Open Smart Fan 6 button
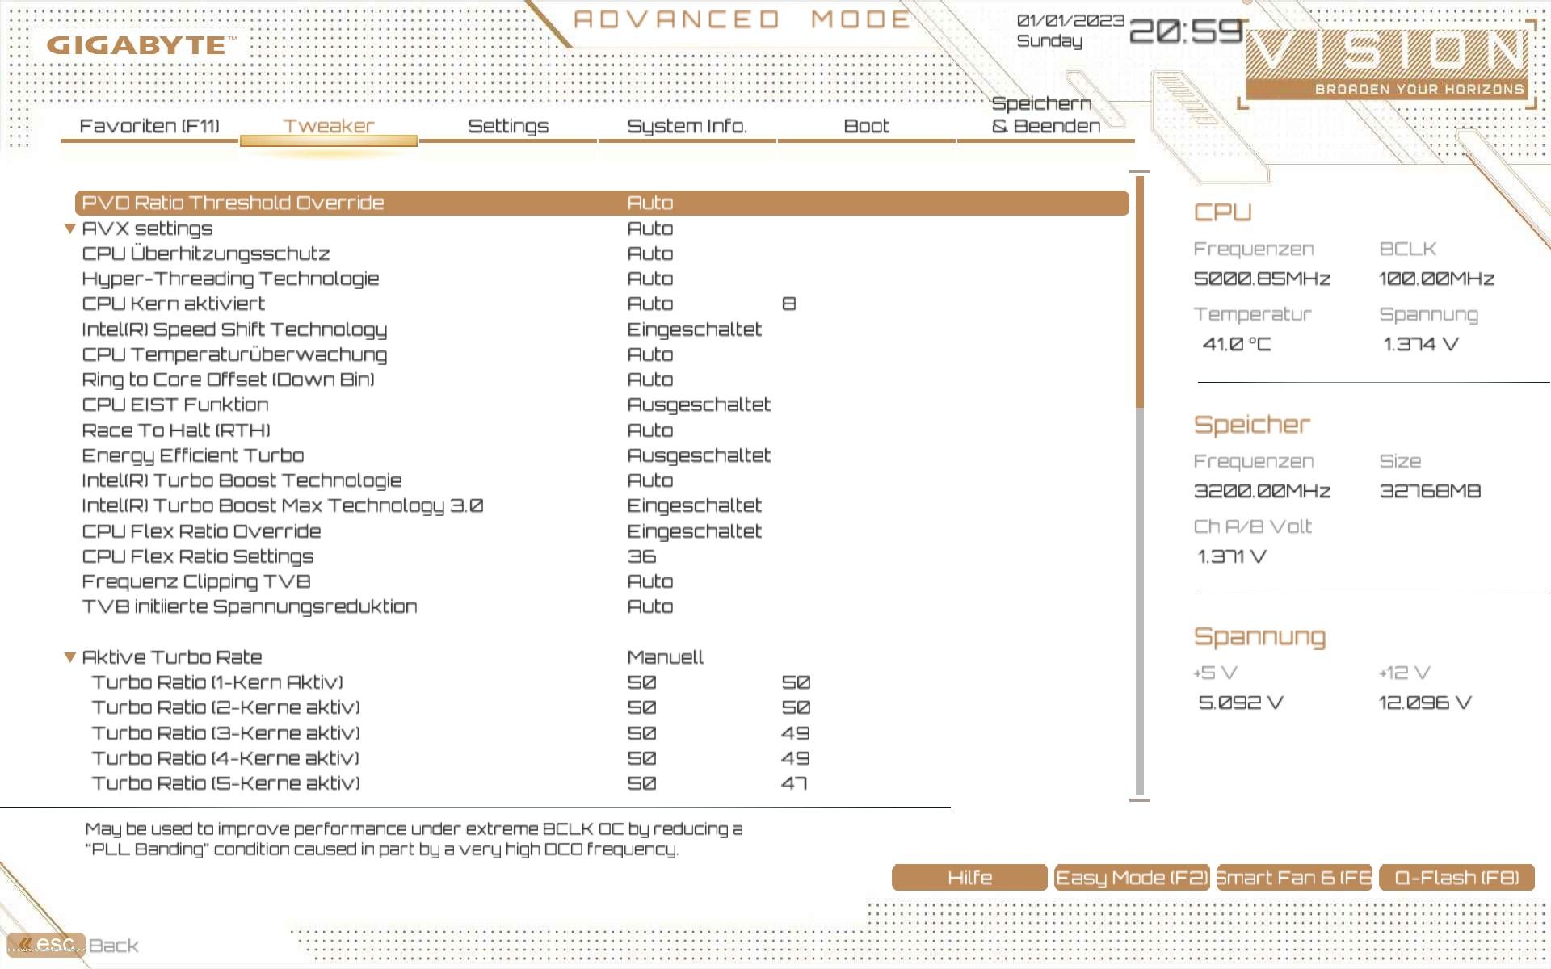Image resolution: width=1551 pixels, height=969 pixels. [1294, 878]
